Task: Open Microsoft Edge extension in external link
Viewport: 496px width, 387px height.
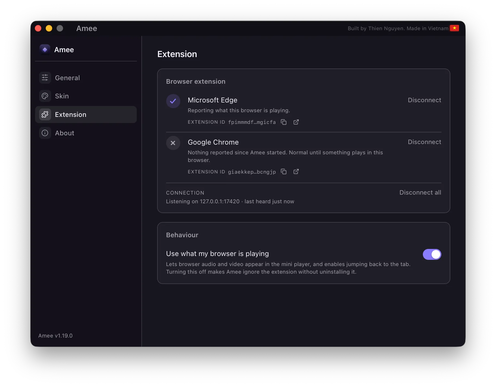Action: (296, 122)
